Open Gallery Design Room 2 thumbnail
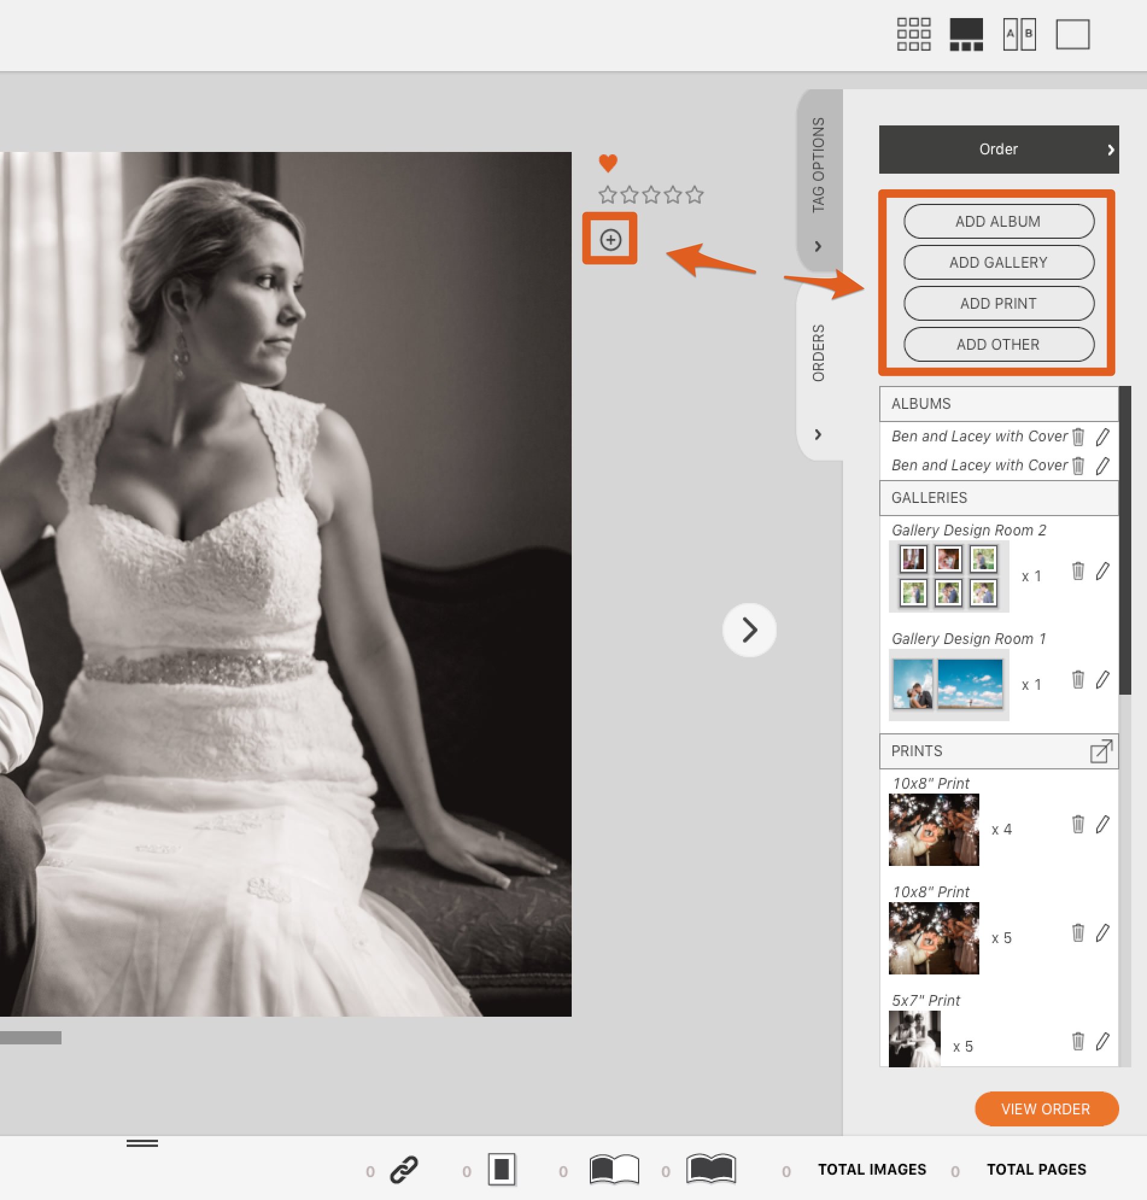 click(948, 576)
